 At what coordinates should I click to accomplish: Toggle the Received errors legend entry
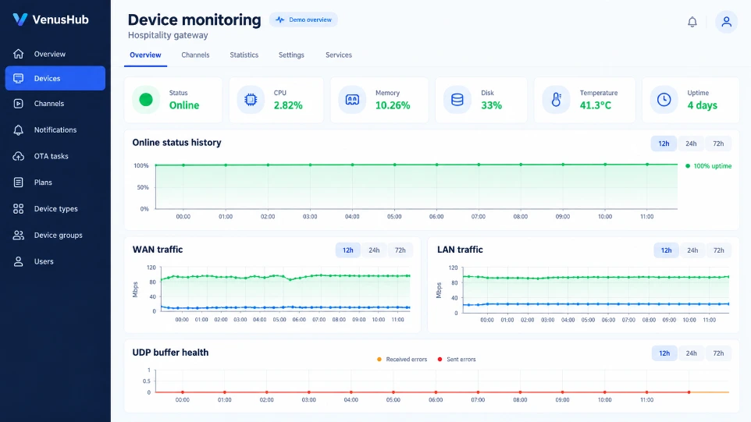tap(402, 360)
